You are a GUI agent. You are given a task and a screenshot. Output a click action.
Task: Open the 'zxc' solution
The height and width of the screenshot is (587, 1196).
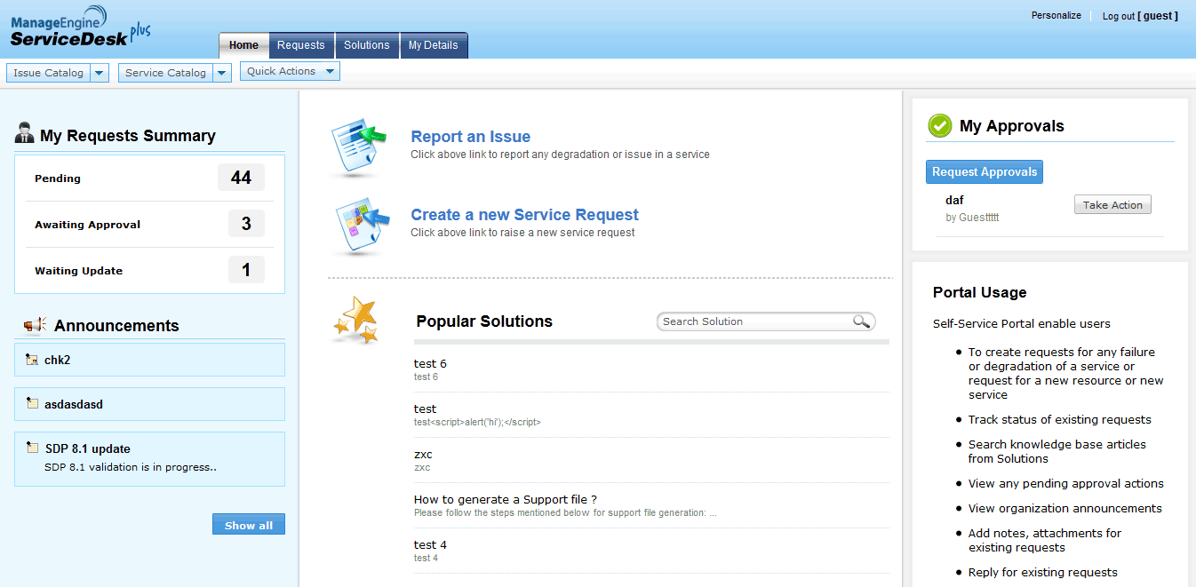(x=424, y=454)
